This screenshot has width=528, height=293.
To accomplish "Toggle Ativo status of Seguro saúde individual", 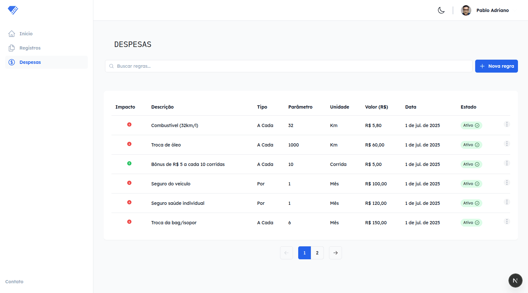I will [x=471, y=203].
